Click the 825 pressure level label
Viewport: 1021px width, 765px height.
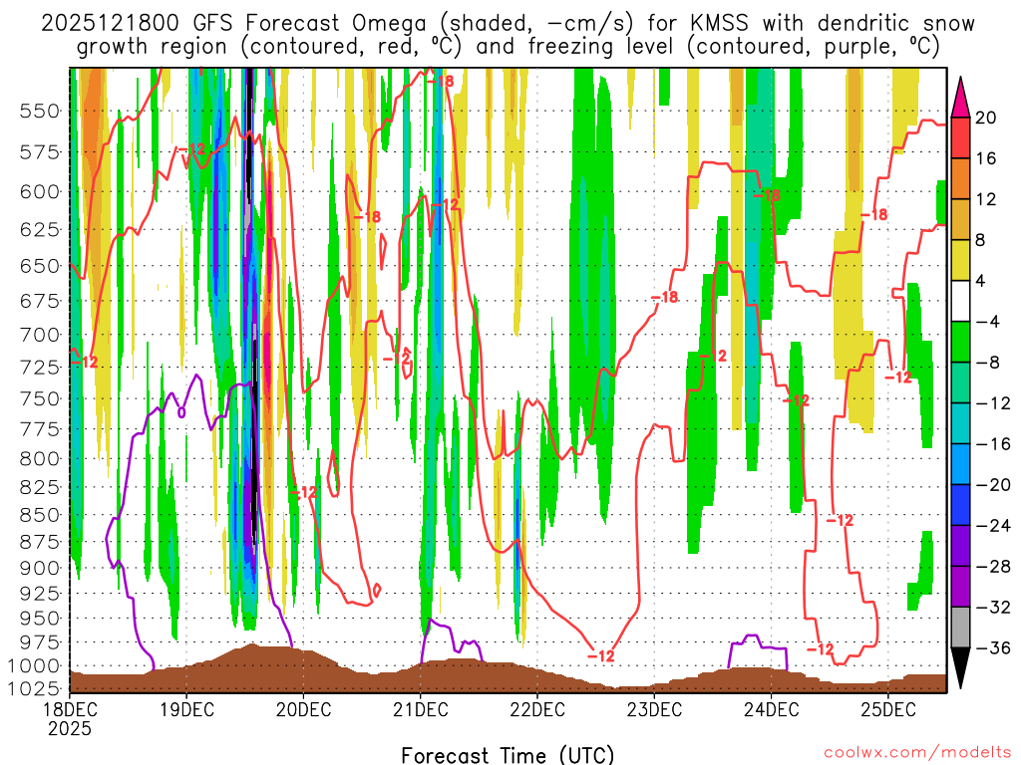click(x=40, y=487)
